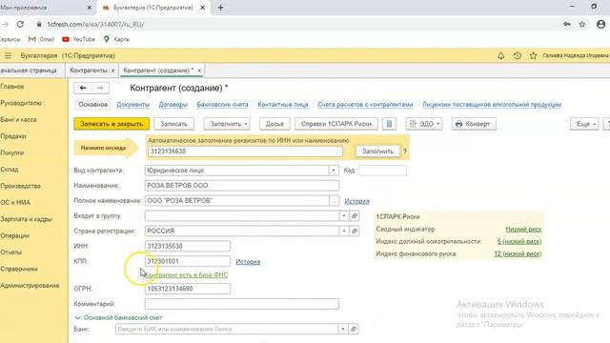Open История link beside КПП
This screenshot has height=343, width=610.
(248, 262)
